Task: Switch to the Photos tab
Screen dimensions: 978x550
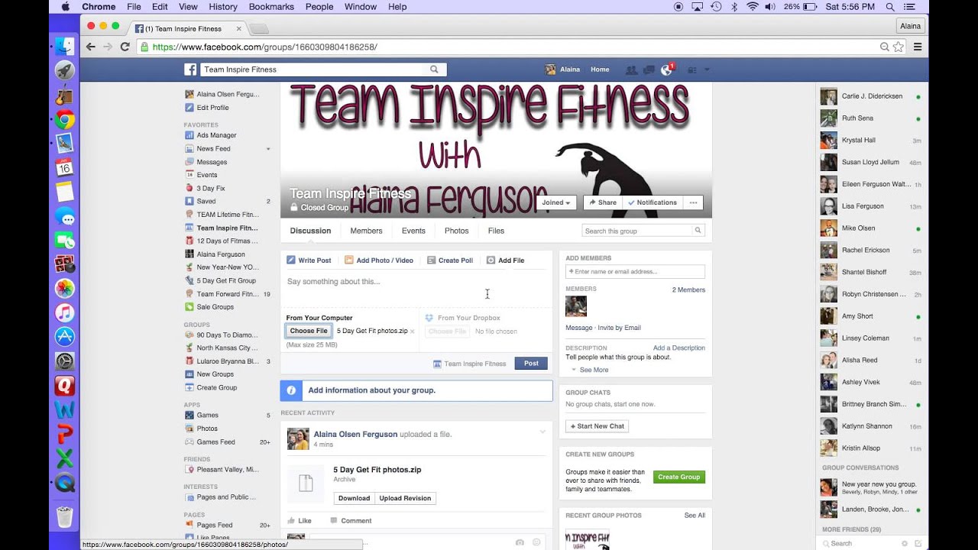Action: 456,231
